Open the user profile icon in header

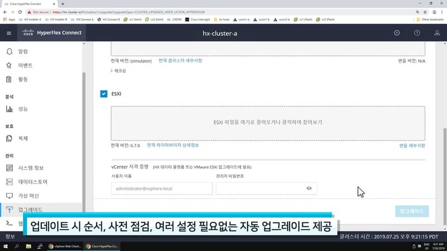[x=437, y=33]
